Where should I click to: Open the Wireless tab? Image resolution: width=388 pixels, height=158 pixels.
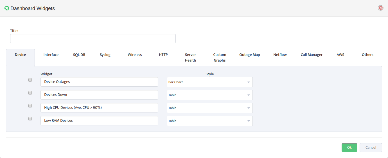pos(135,55)
